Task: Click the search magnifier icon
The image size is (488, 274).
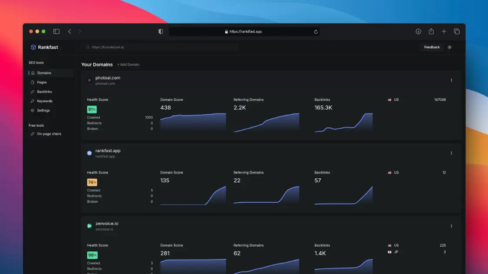Action: coord(88,47)
